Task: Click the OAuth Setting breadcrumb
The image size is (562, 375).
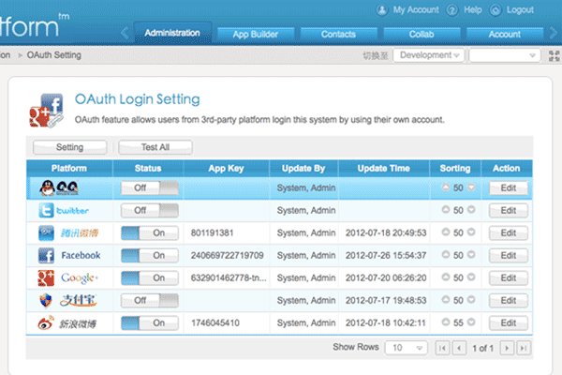Action: pyautogui.click(x=54, y=55)
